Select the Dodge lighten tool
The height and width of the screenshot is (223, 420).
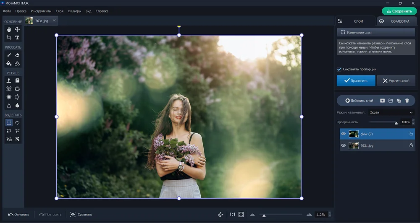click(x=9, y=97)
